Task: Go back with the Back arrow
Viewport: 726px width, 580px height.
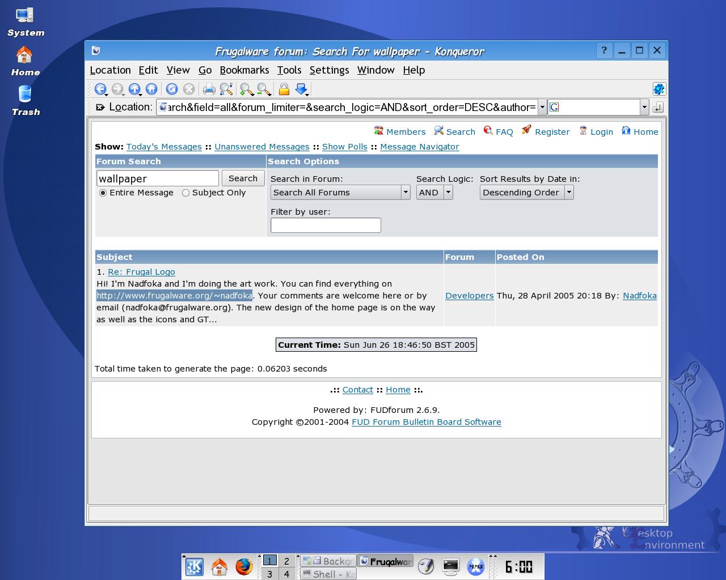Action: [x=100, y=89]
